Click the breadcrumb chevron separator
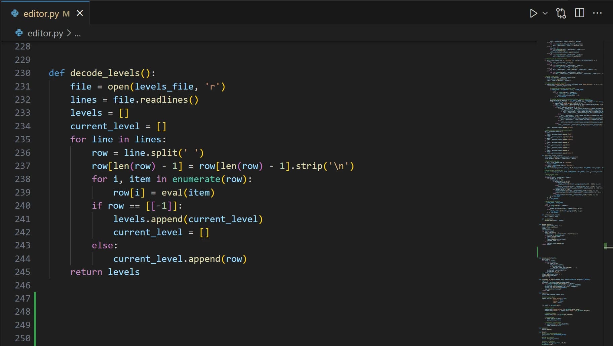The image size is (613, 346). pyautogui.click(x=69, y=33)
